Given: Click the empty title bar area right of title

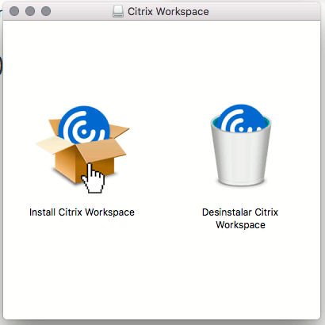Looking at the screenshot, I should 264,11.
